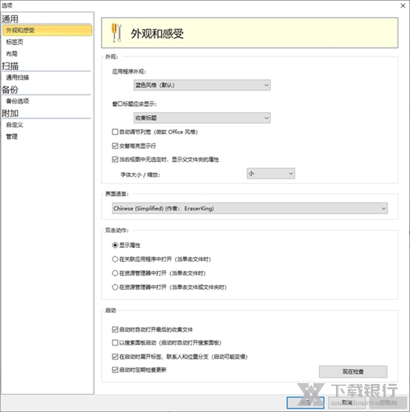Click the 现在检查 button
The height and width of the screenshot is (412, 410).
[353, 371]
